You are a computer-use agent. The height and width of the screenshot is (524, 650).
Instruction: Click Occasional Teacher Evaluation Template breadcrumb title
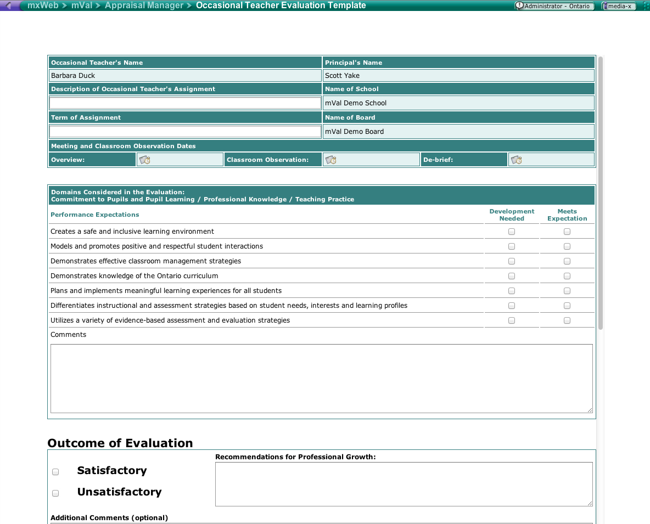click(281, 5)
